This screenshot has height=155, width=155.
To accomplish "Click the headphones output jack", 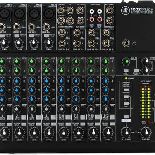I will [x=126, y=43].
